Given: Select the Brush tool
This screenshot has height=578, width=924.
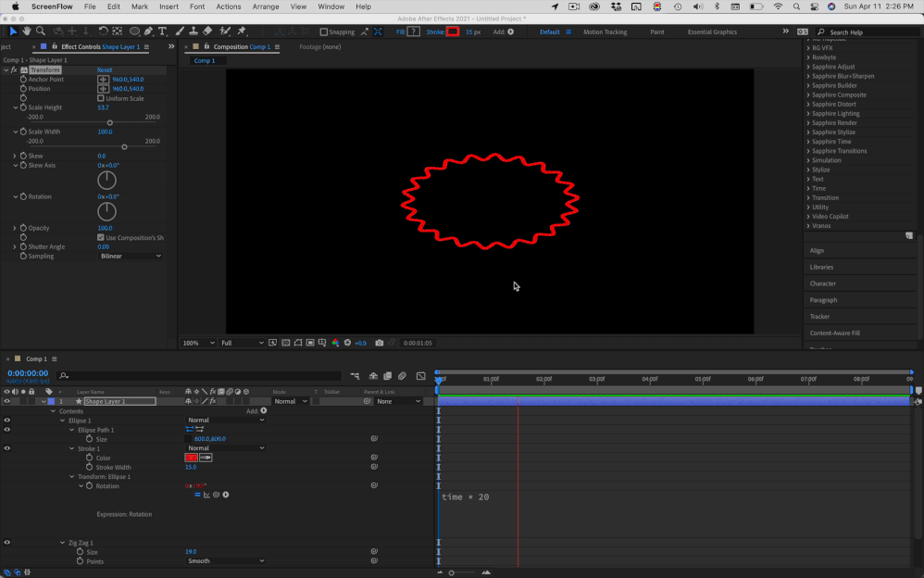Looking at the screenshot, I should point(179,31).
